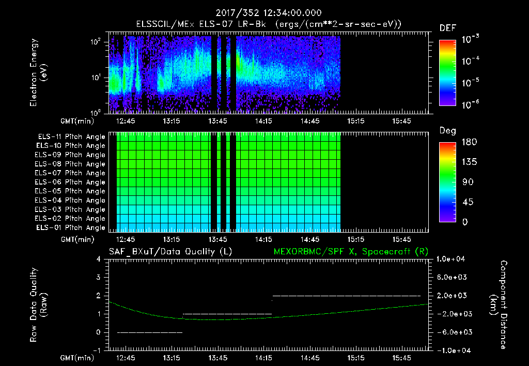Image resolution: width=529 pixels, height=366 pixels.
Task: Select the ELS-05 Pitch Angle row label
Action: click(70, 191)
